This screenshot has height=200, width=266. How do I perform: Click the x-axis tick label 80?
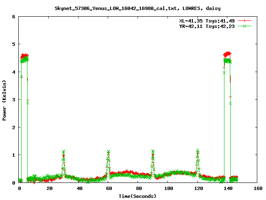(x=138, y=189)
